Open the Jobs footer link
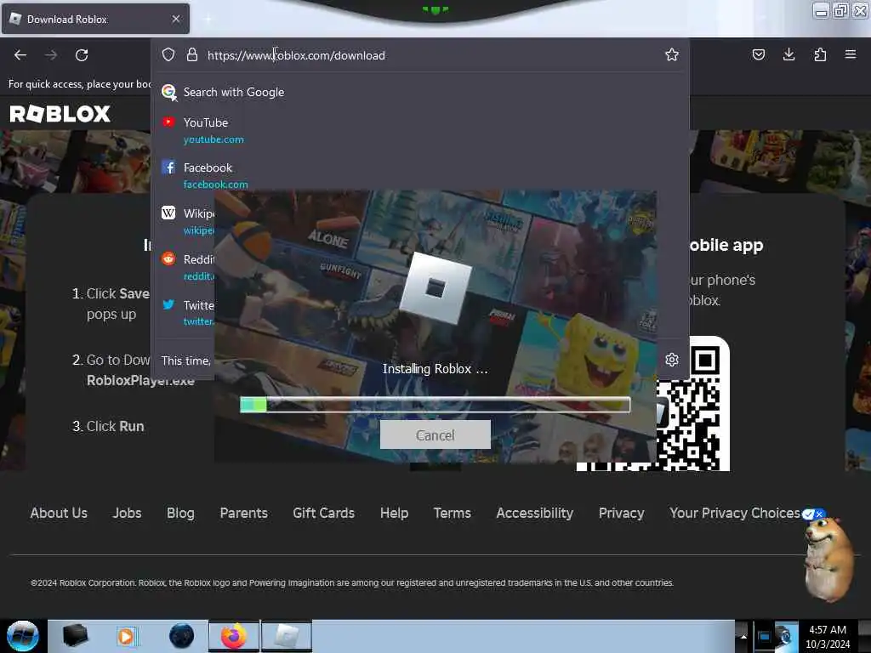 (x=128, y=513)
